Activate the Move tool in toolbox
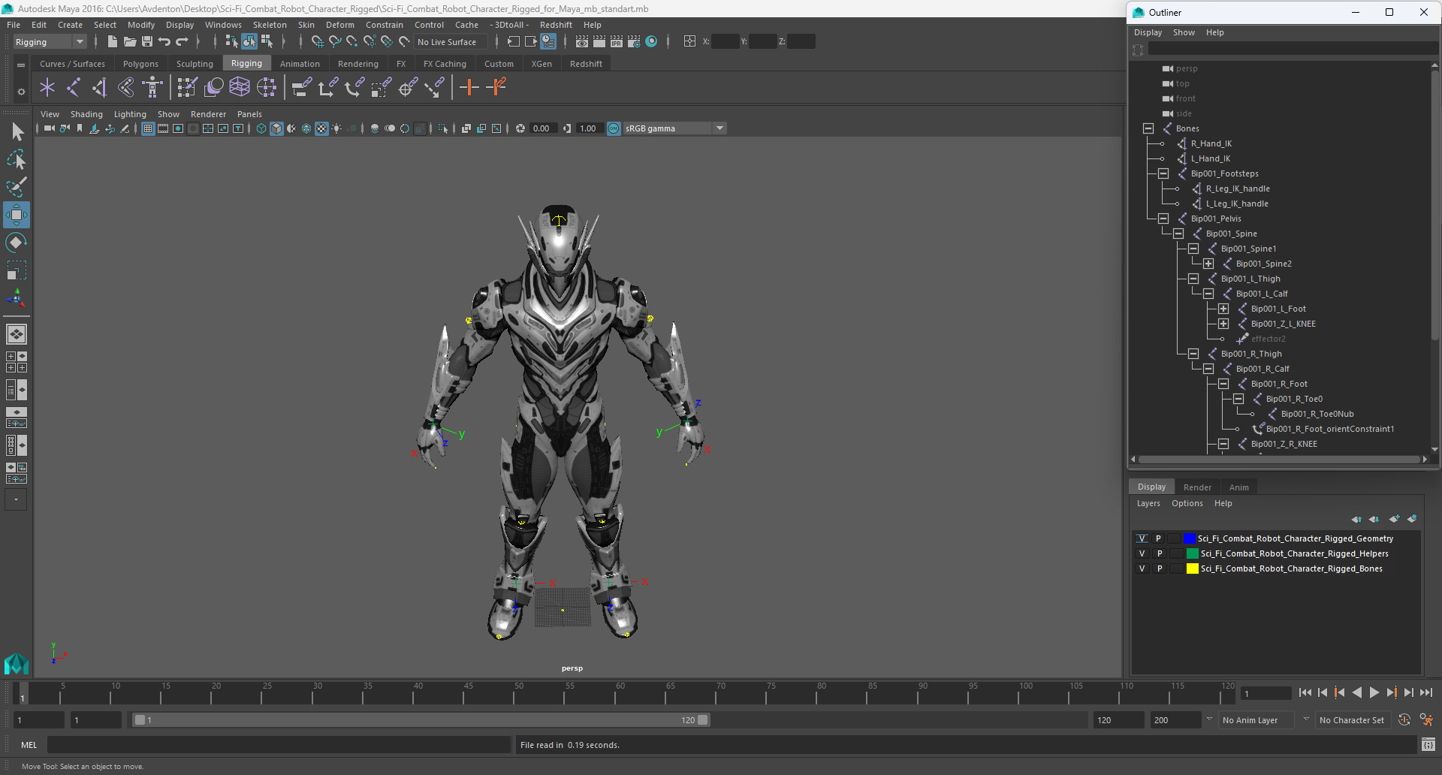This screenshot has width=1442, height=775. pyautogui.click(x=17, y=215)
